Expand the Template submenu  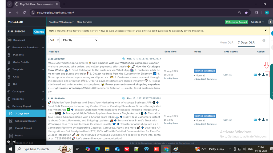[x=26, y=69]
